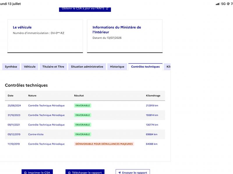Screen dimensions: 233x174
Task: Click mileage 64088 km
Action: (x=151, y=144)
